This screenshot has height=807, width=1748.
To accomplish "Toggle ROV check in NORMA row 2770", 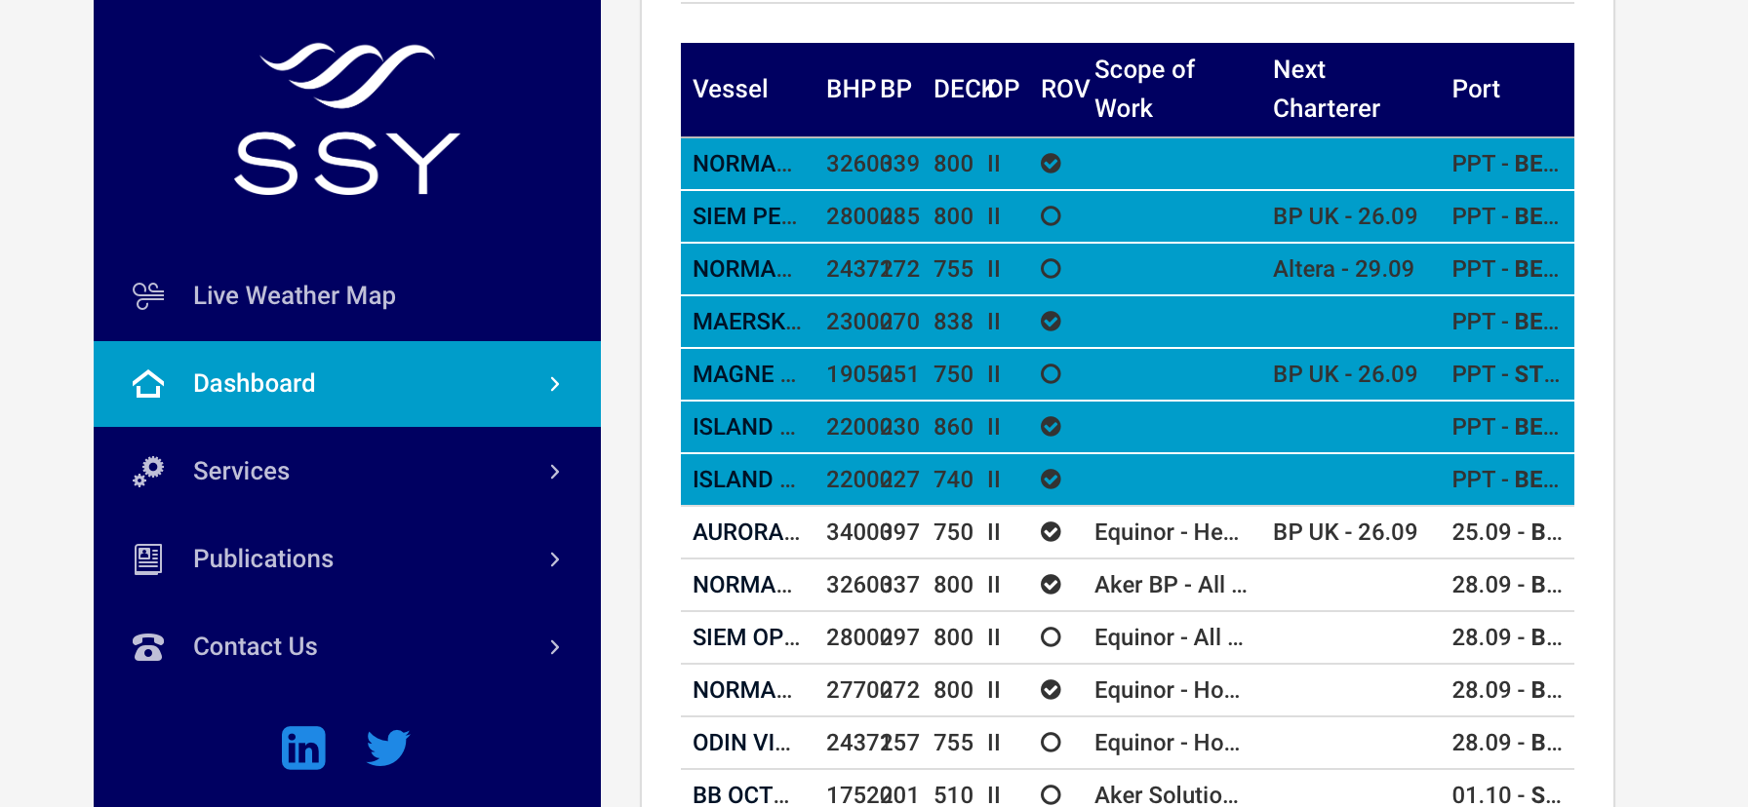I will click(x=1051, y=690).
